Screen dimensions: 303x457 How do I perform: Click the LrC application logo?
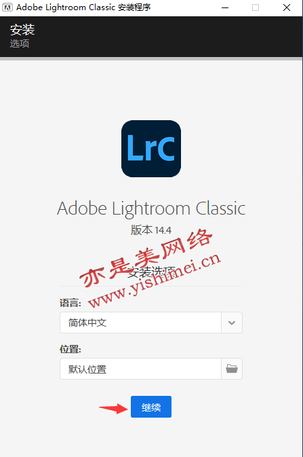pyautogui.click(x=151, y=149)
